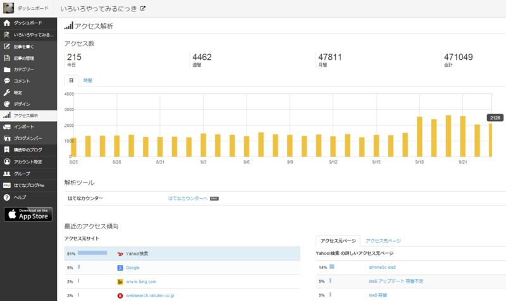The width and height of the screenshot is (506, 301).
Task: Open the iphone5c ios8 search term link
Action: click(x=382, y=267)
